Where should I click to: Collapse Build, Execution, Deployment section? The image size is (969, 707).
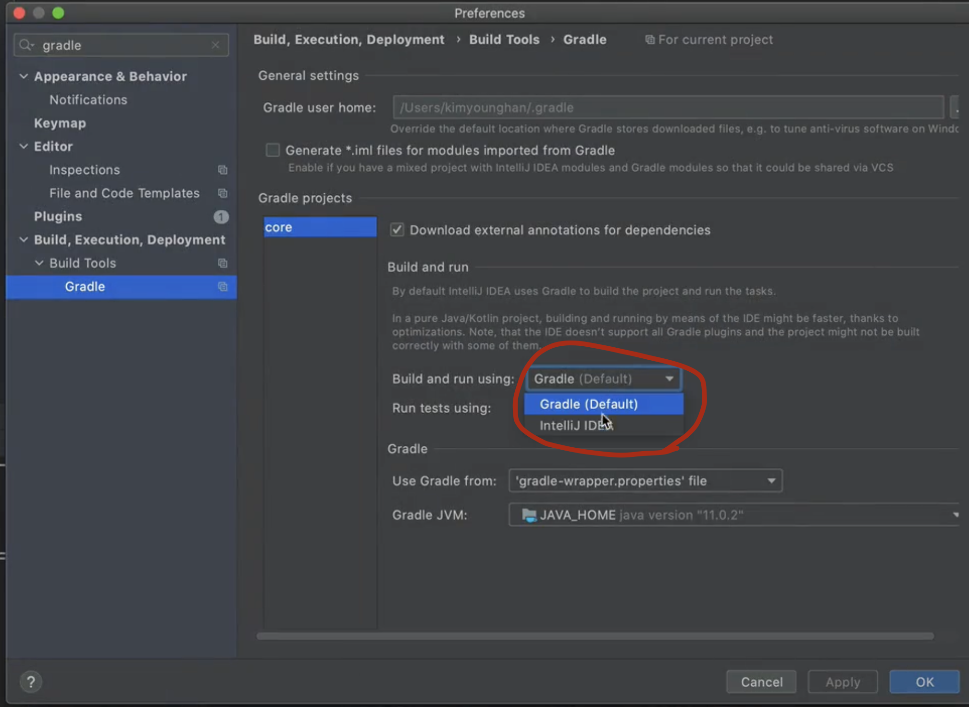(x=23, y=240)
